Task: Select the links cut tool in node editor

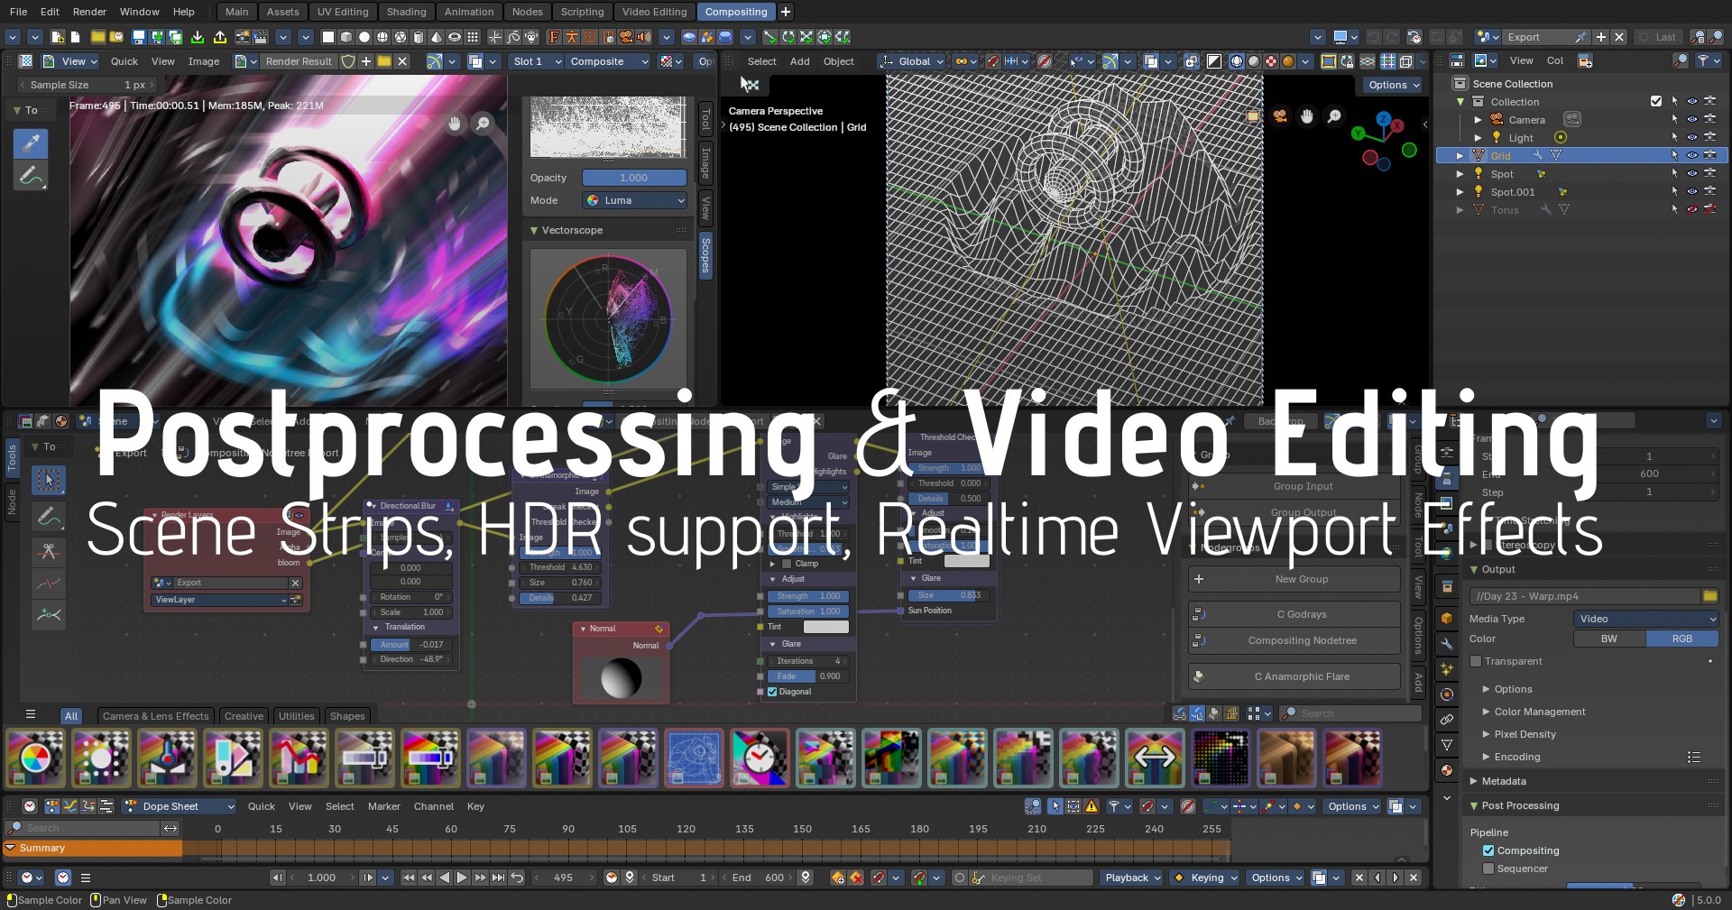Action: point(49,550)
